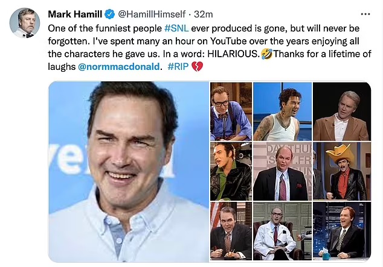Open thumbnail of man in black leather jacket
The height and width of the screenshot is (267, 383).
(231, 171)
